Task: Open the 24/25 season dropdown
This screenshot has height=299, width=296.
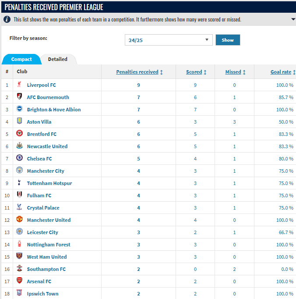Action: click(169, 40)
